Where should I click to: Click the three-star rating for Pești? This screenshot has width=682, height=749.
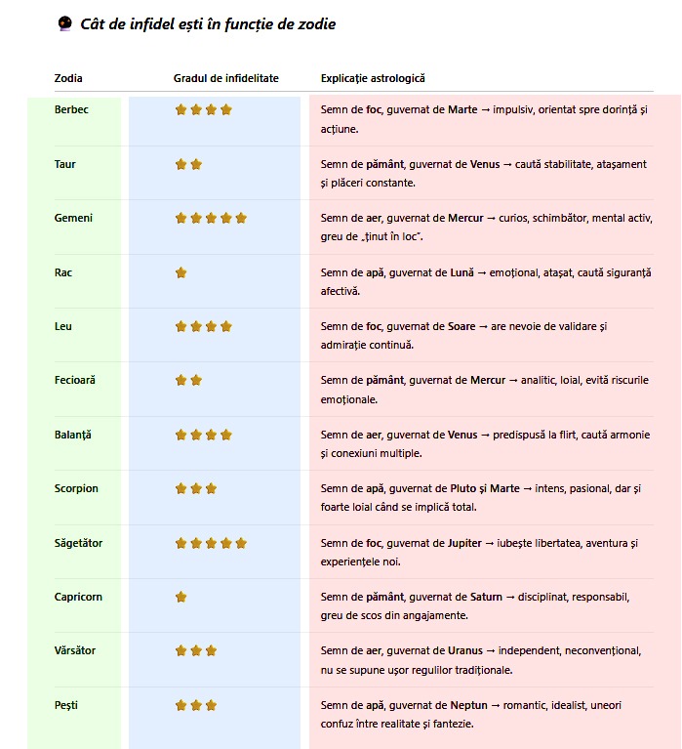tap(196, 705)
